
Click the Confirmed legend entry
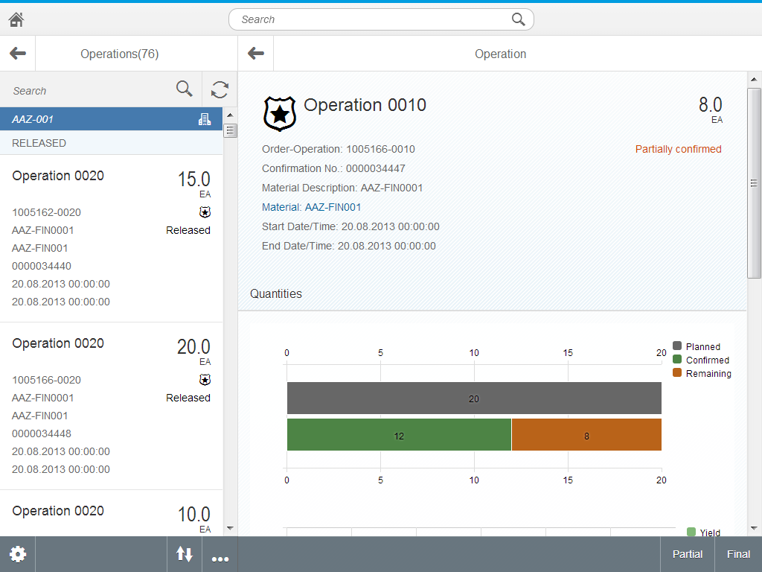pyautogui.click(x=701, y=360)
